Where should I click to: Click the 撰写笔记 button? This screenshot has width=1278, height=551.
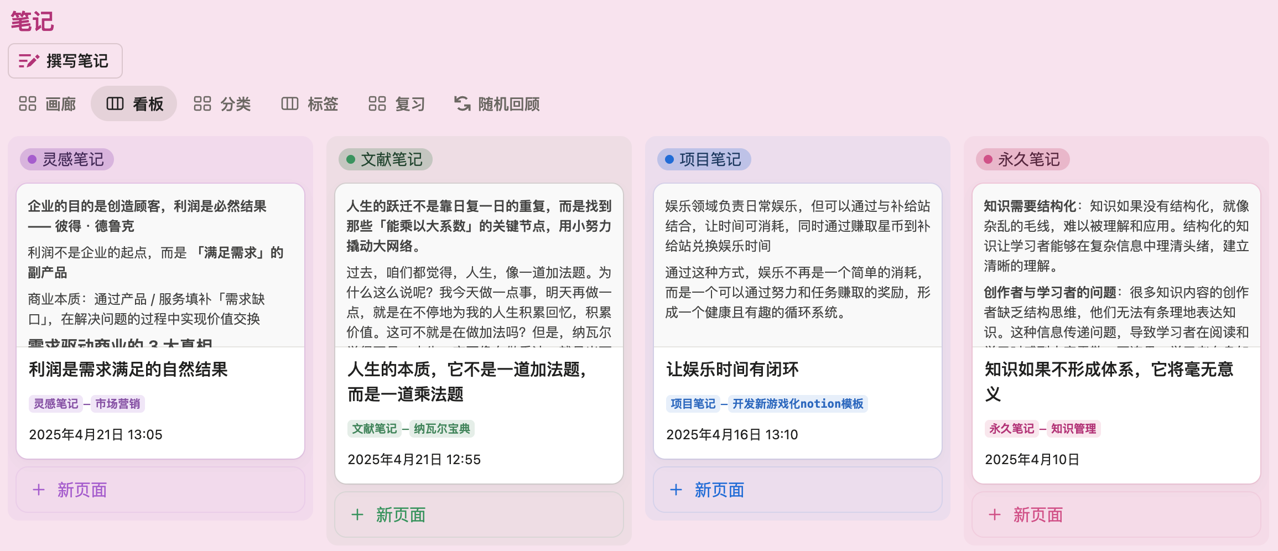click(65, 60)
